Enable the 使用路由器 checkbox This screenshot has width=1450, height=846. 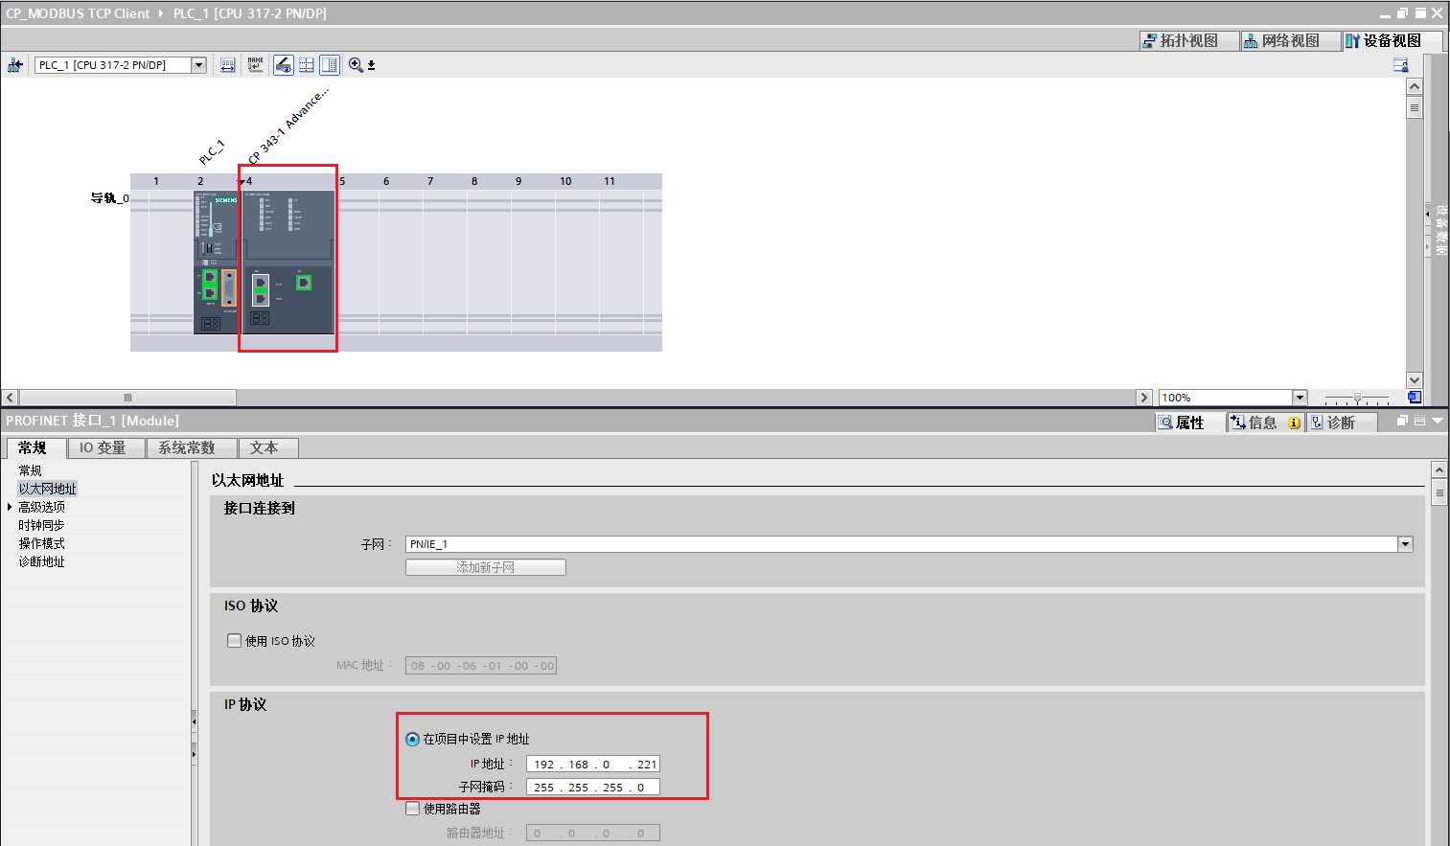[x=413, y=809]
